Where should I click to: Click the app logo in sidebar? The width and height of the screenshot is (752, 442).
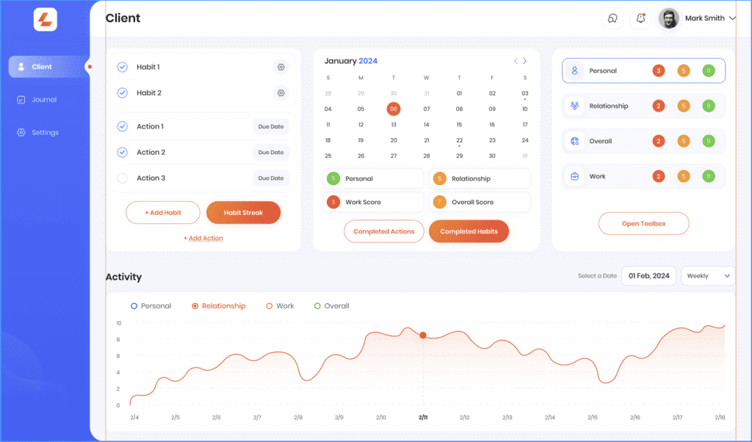coord(45,19)
